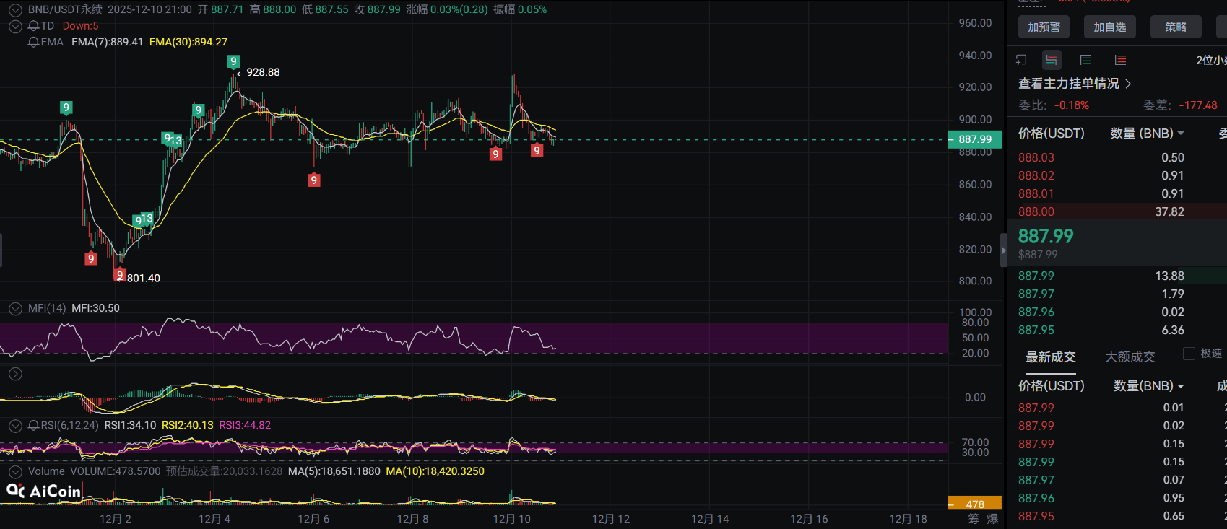Screen dimensions: 1227x529
Task: Select asks-only red order book view
Action: tap(1120, 60)
